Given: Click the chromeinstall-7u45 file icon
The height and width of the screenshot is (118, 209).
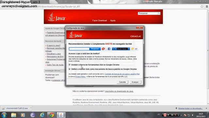Looking at the screenshot, I should point(3,108).
